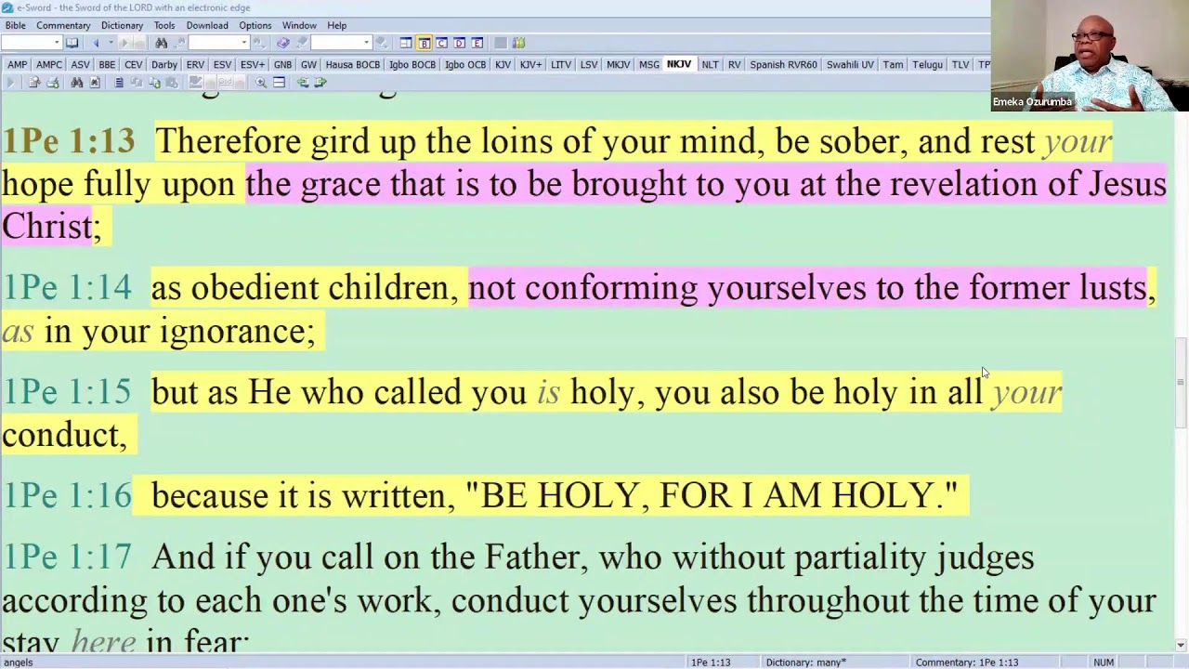Click the binoculars search icon in top toolbar
The image size is (1189, 669).
(161, 43)
